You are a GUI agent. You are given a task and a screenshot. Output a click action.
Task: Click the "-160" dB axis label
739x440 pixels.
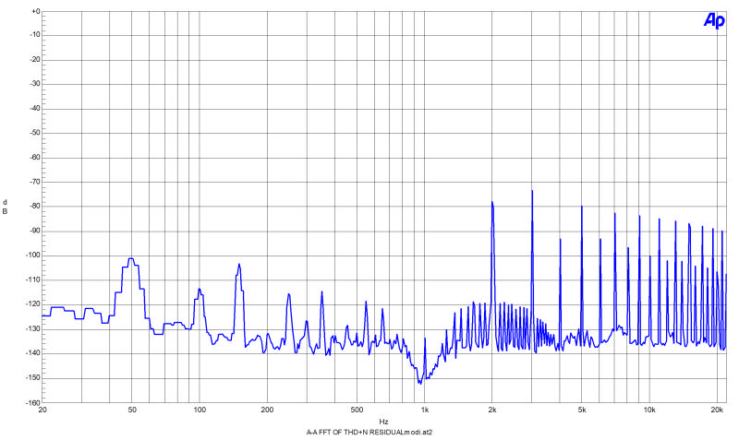tap(34, 402)
